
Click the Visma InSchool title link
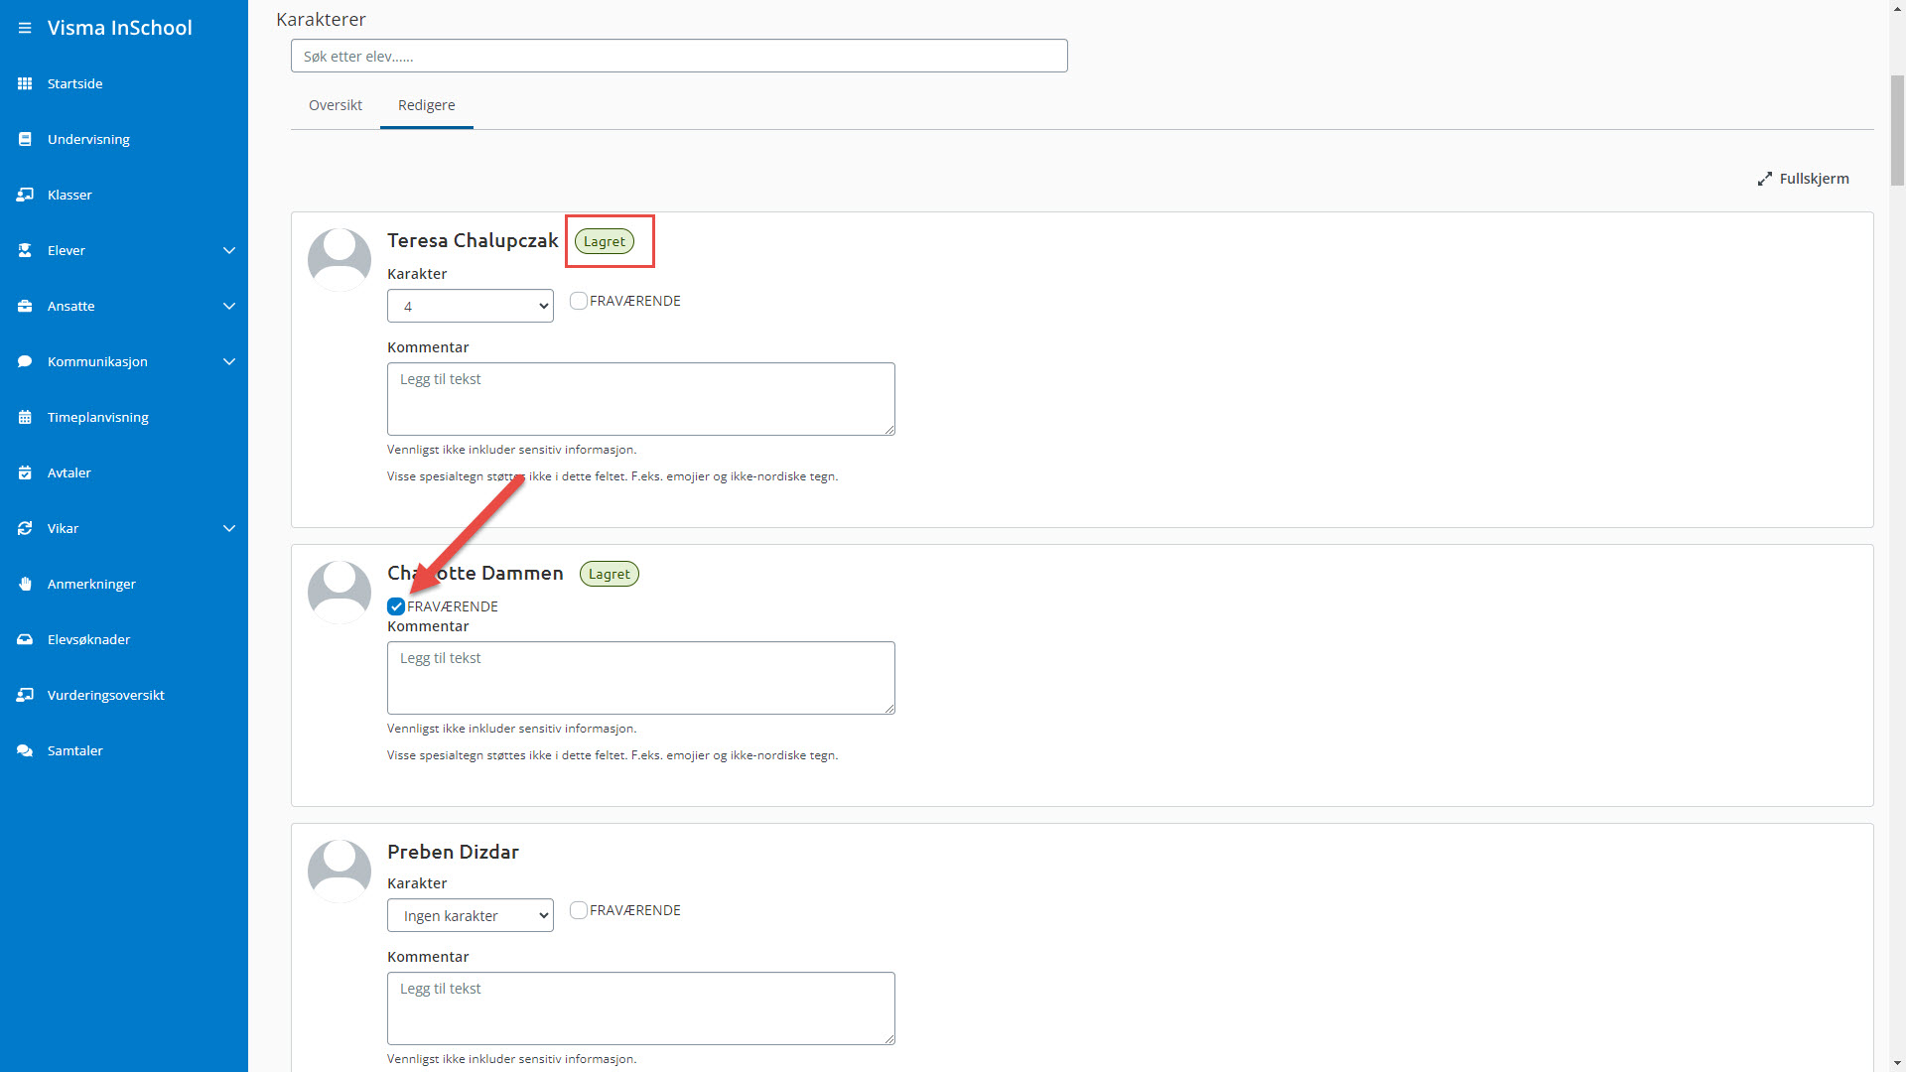point(120,28)
